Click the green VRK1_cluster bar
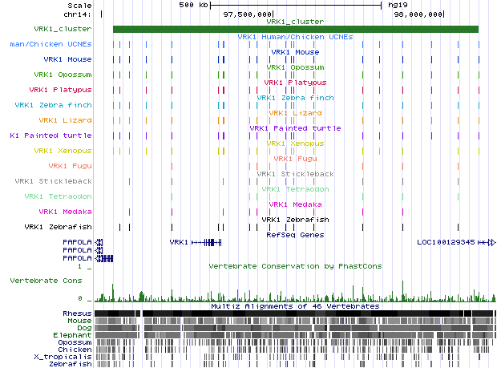Screen dimensions: 497x368 coord(295,30)
